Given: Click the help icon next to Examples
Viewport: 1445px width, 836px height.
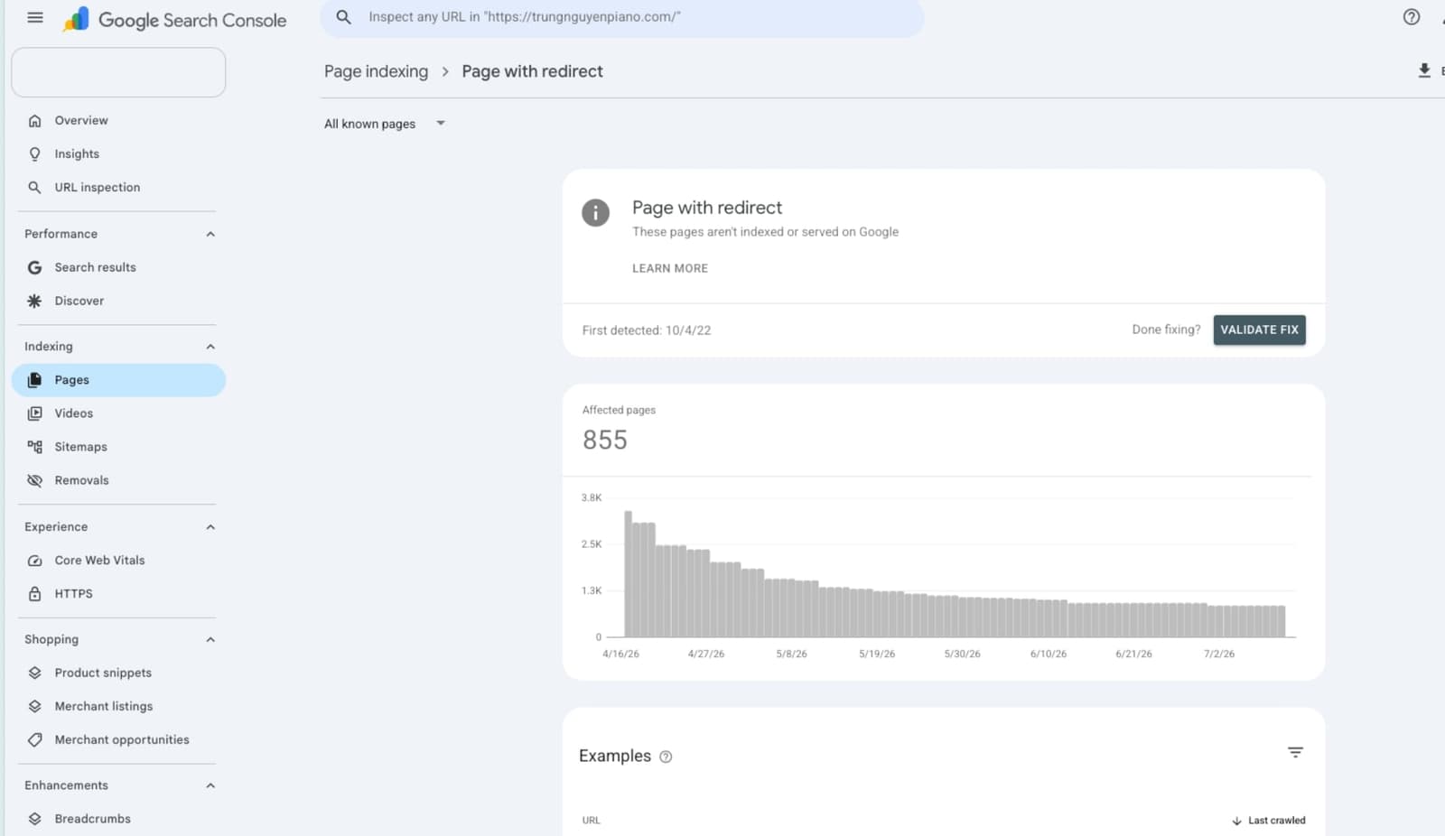Looking at the screenshot, I should pyautogui.click(x=666, y=757).
